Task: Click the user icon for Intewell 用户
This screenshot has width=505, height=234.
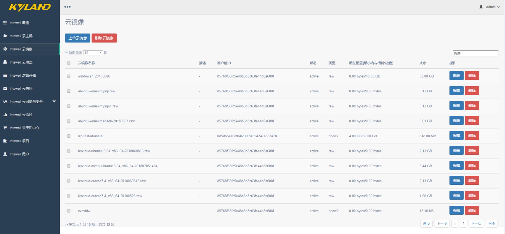Action: click(x=5, y=154)
